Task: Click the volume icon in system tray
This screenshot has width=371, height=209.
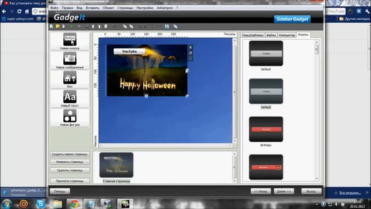Action: (336, 204)
